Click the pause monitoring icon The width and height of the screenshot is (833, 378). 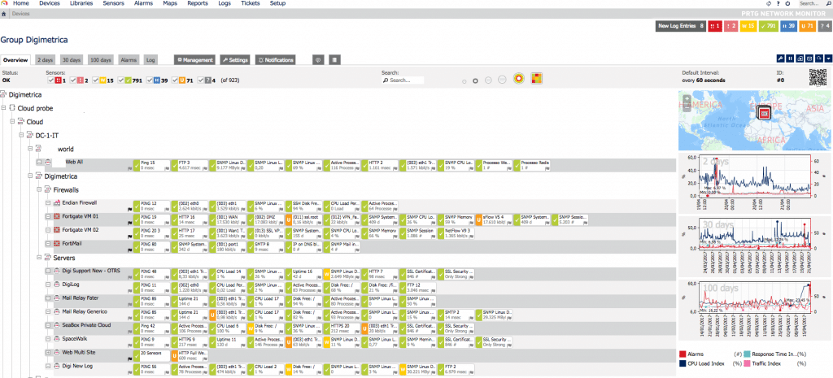[789, 59]
